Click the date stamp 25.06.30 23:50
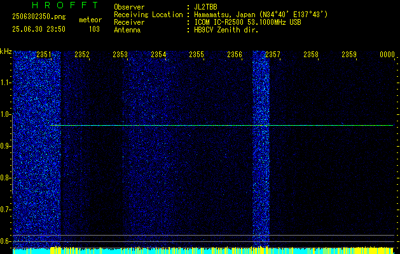This screenshot has height=254, width=400. [x=39, y=29]
